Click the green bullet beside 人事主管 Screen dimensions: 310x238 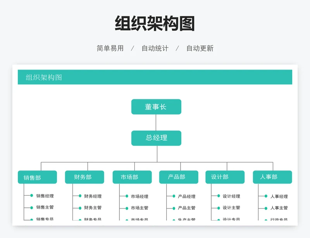click(266, 208)
